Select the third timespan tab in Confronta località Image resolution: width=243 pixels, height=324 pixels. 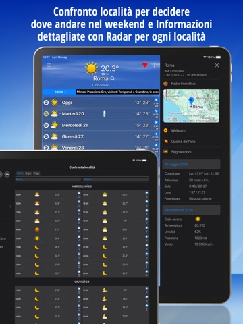(x=36, y=173)
